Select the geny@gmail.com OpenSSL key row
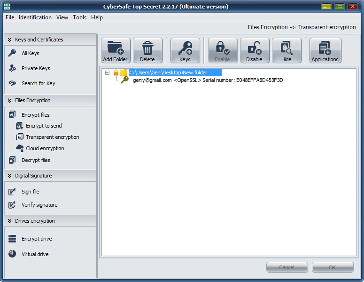Viewport: 364px width, 282px height. 208,80
